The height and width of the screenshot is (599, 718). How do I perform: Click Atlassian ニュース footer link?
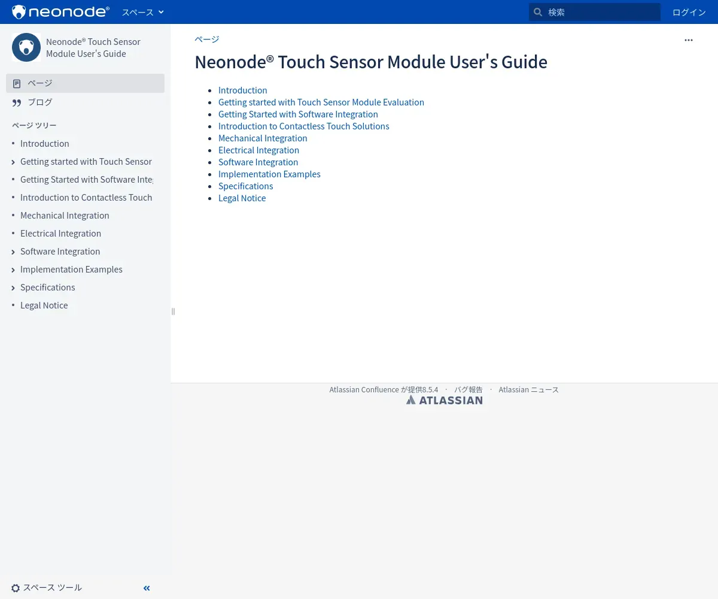[x=528, y=389]
